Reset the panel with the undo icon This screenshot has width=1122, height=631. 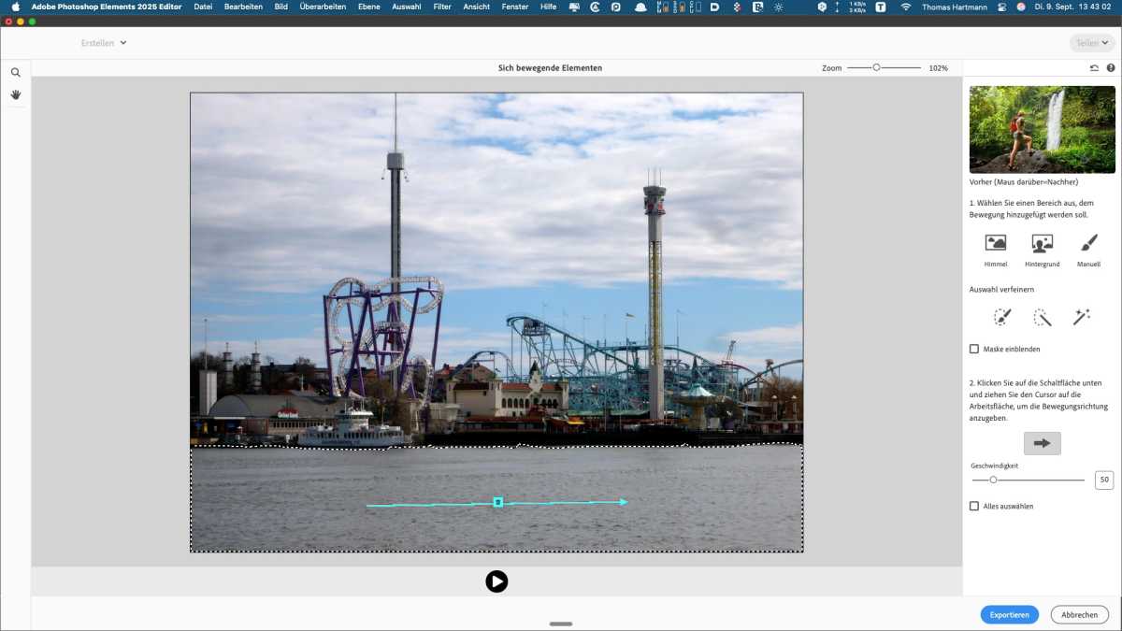click(1094, 68)
